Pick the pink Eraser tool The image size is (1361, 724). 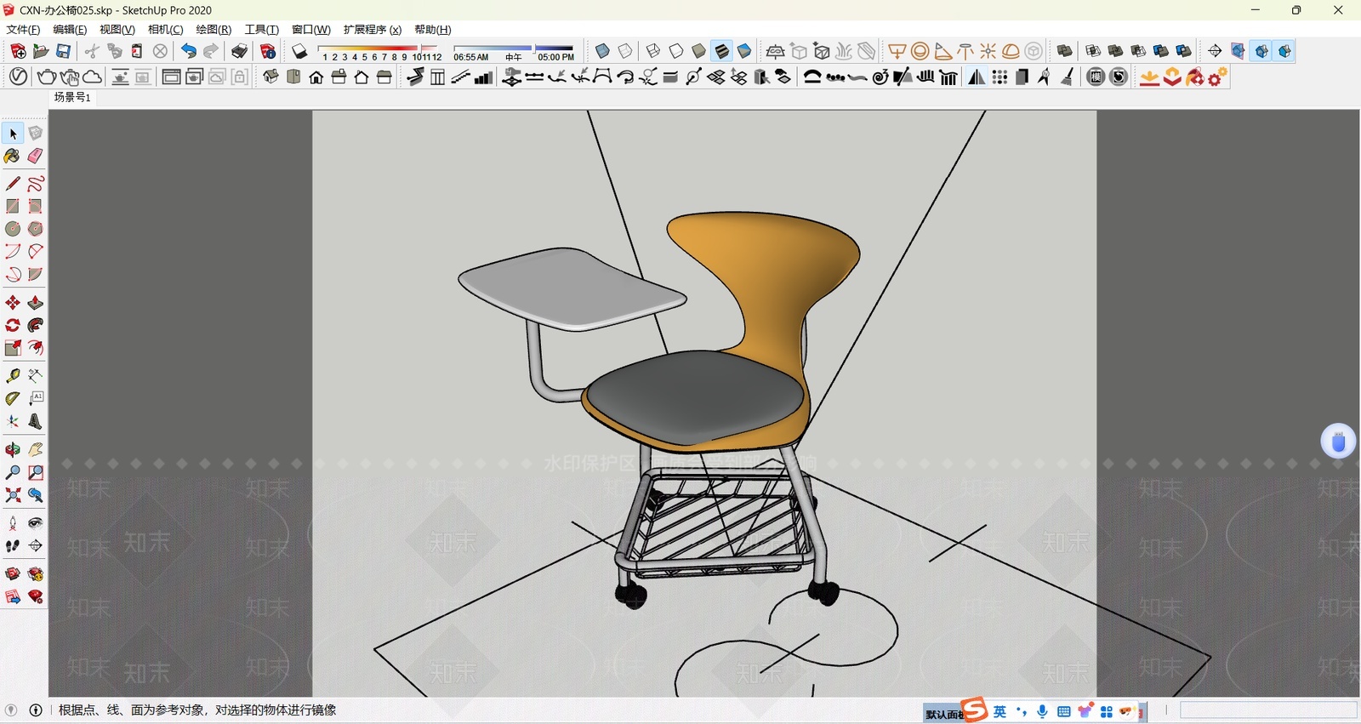pos(35,156)
